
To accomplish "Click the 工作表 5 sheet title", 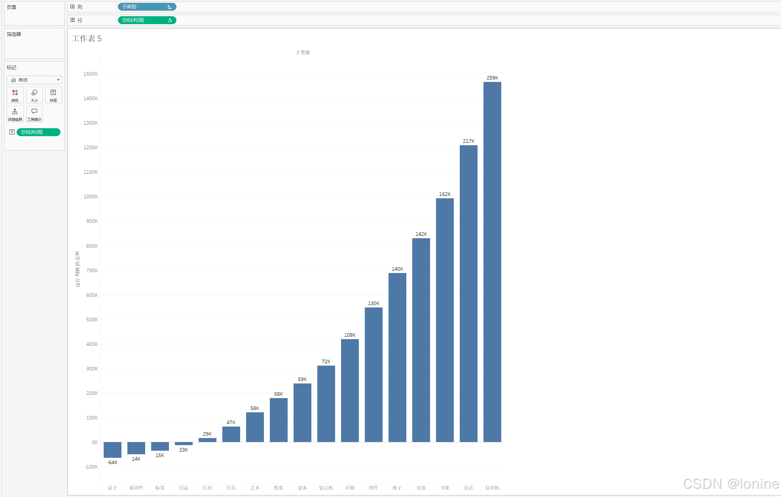I will pos(87,38).
